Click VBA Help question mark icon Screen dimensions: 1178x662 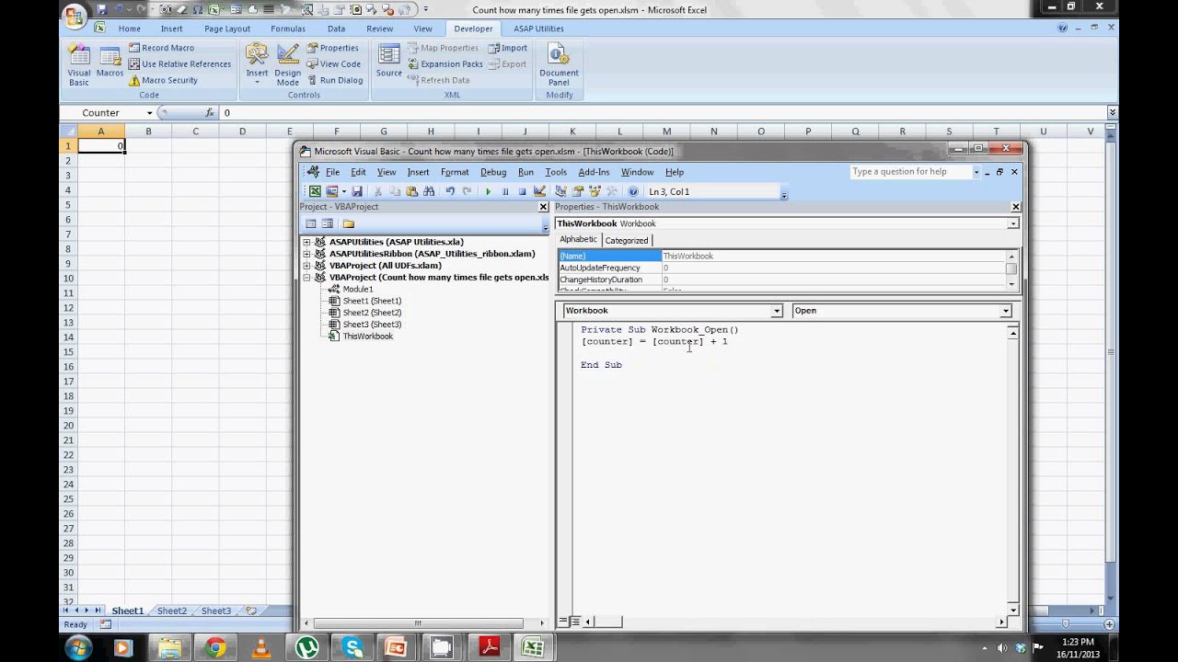pyautogui.click(x=633, y=191)
